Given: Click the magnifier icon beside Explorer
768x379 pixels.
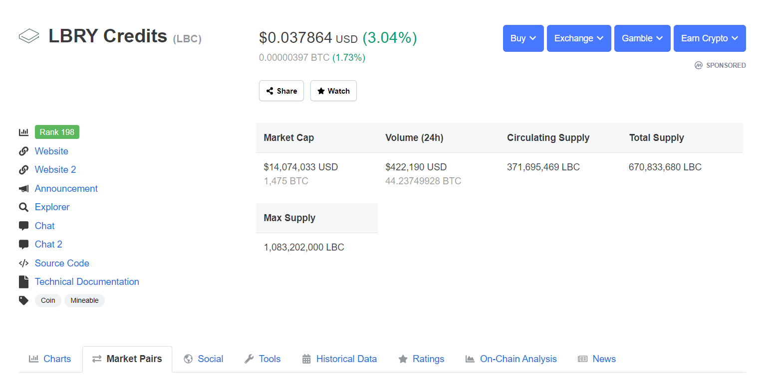Looking at the screenshot, I should click(23, 207).
